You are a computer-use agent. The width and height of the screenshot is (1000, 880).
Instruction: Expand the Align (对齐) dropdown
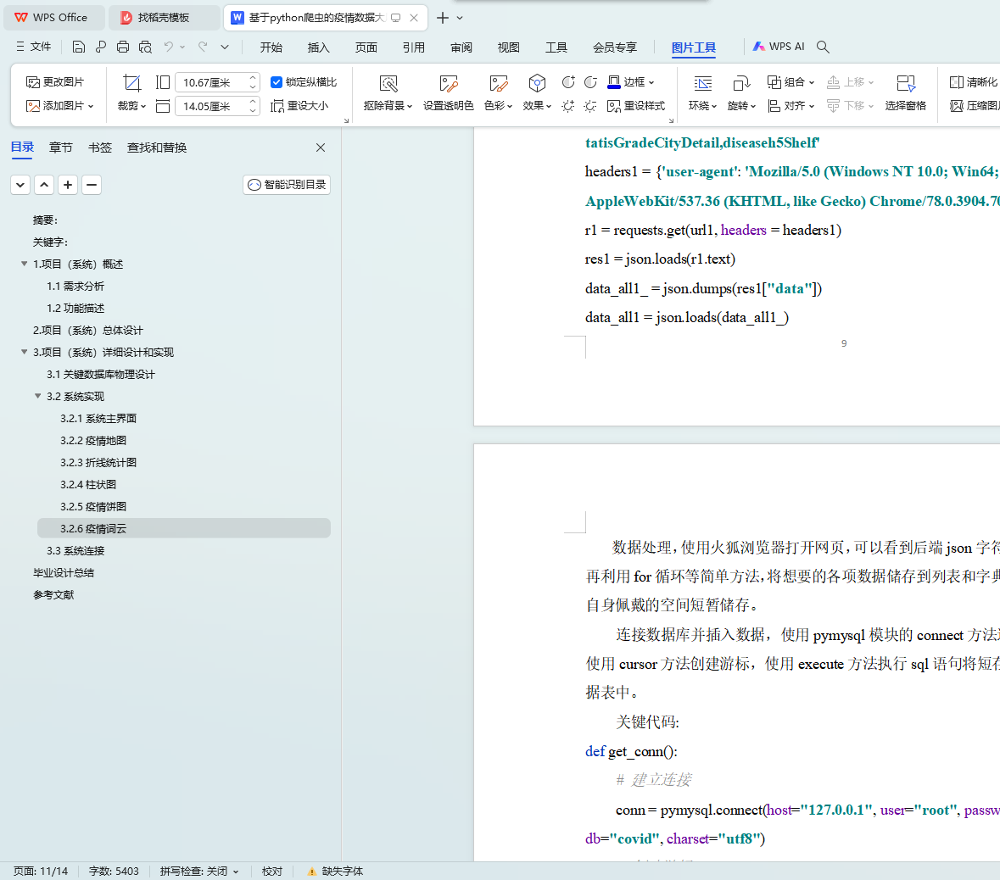pos(791,106)
